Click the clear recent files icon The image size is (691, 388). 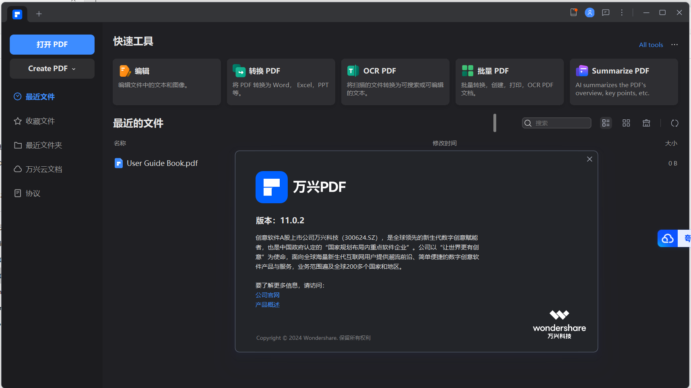pyautogui.click(x=646, y=123)
